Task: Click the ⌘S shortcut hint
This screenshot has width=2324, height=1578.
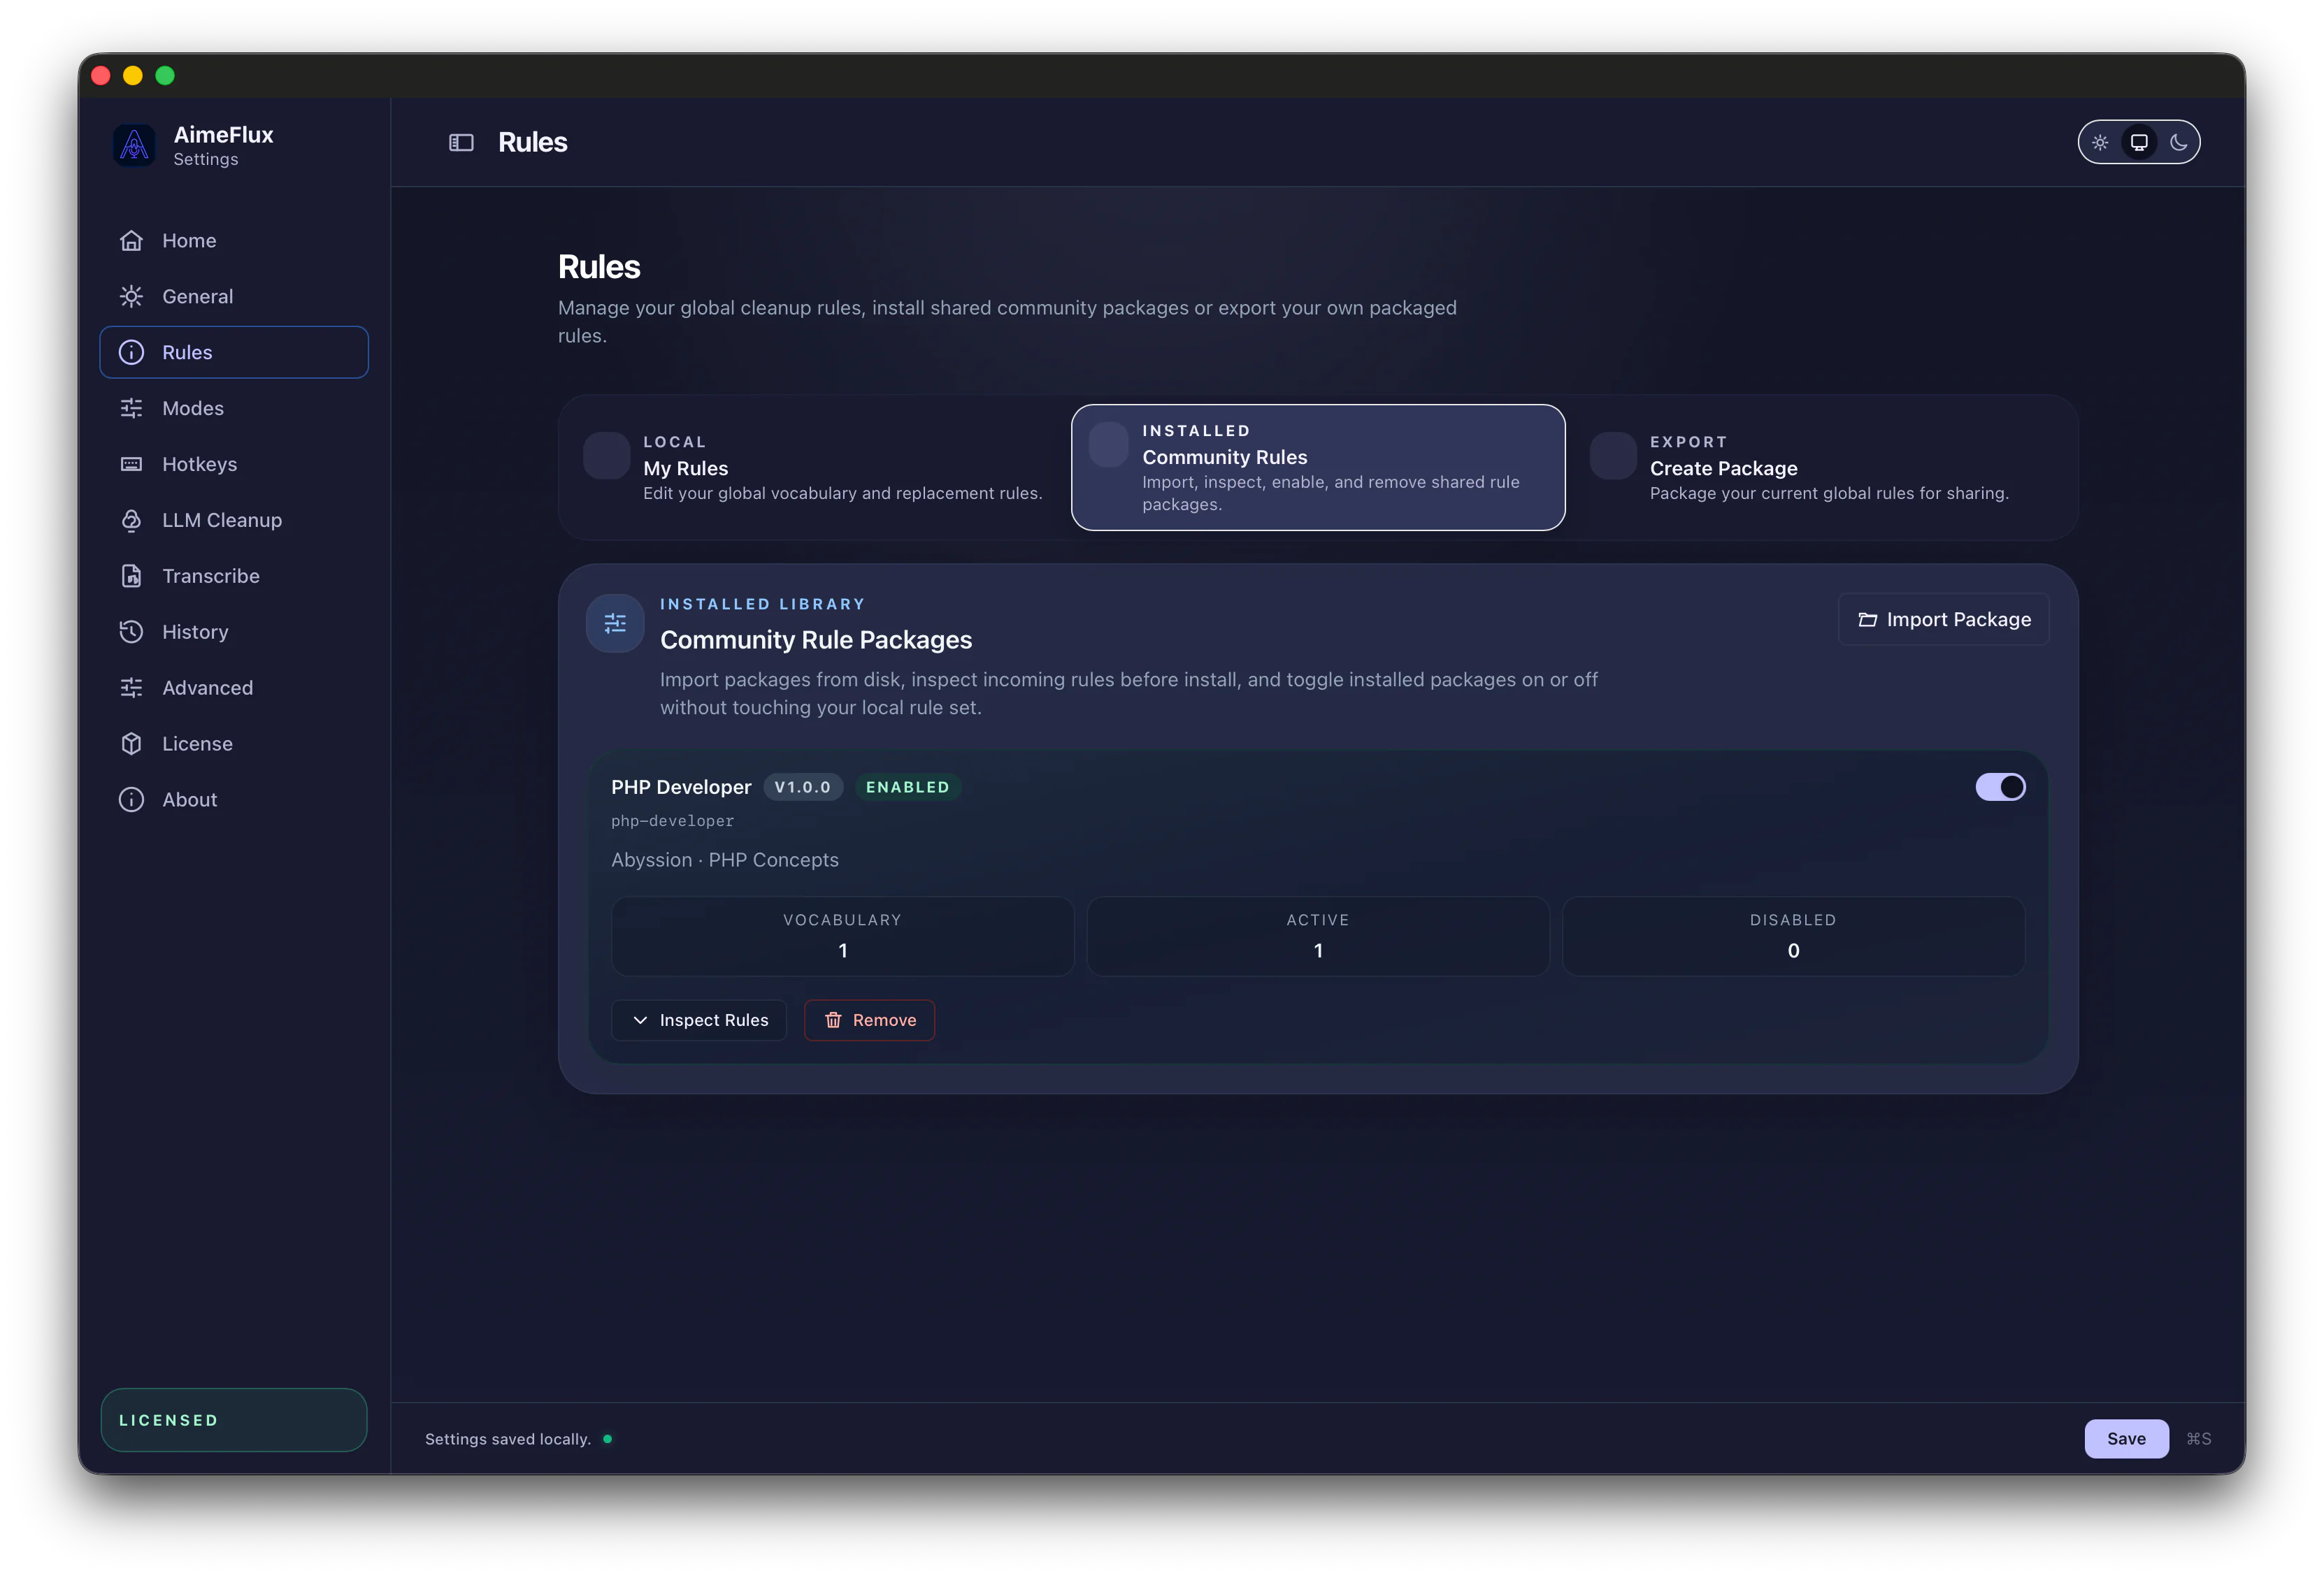Action: [2199, 1439]
